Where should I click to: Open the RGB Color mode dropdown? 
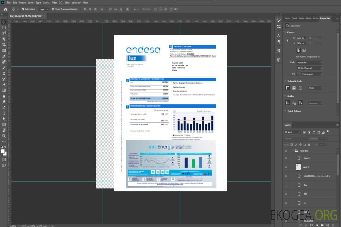309,63
